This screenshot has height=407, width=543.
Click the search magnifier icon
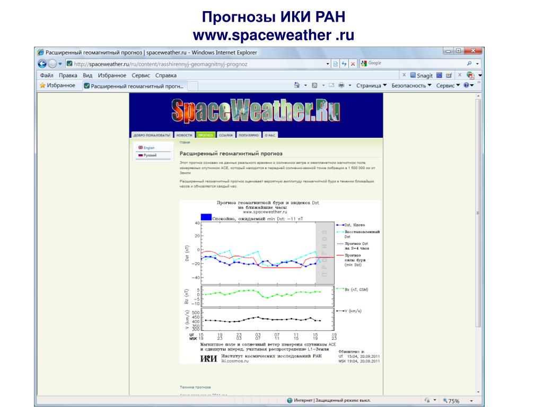(x=469, y=64)
